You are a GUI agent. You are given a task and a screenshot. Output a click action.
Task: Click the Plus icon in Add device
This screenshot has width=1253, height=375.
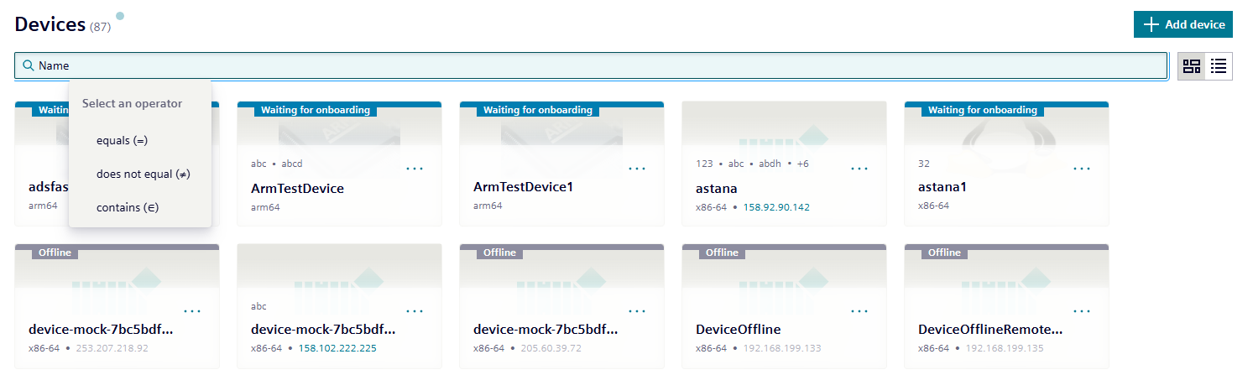(1151, 25)
